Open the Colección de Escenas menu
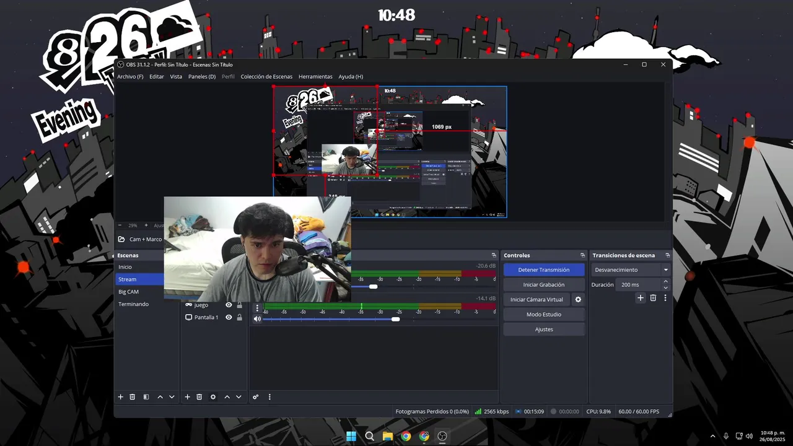The width and height of the screenshot is (793, 446). click(x=266, y=77)
